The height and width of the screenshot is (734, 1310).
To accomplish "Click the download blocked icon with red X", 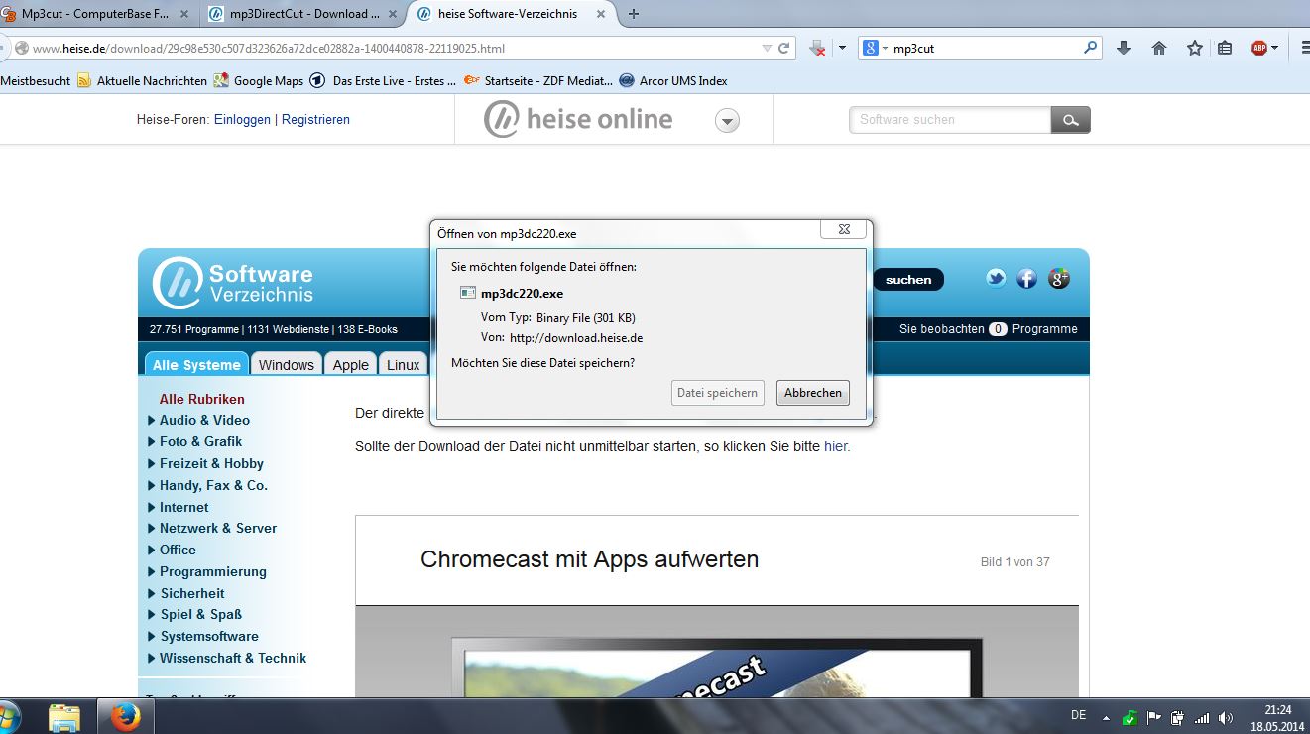I will coord(817,48).
